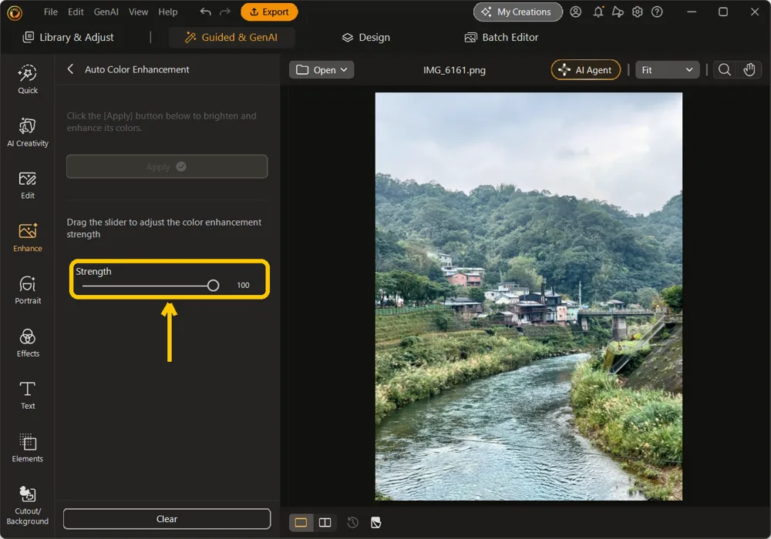Open the notifications bell

tap(598, 12)
